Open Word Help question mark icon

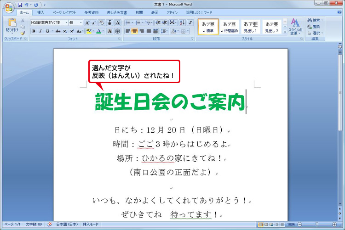[339, 12]
